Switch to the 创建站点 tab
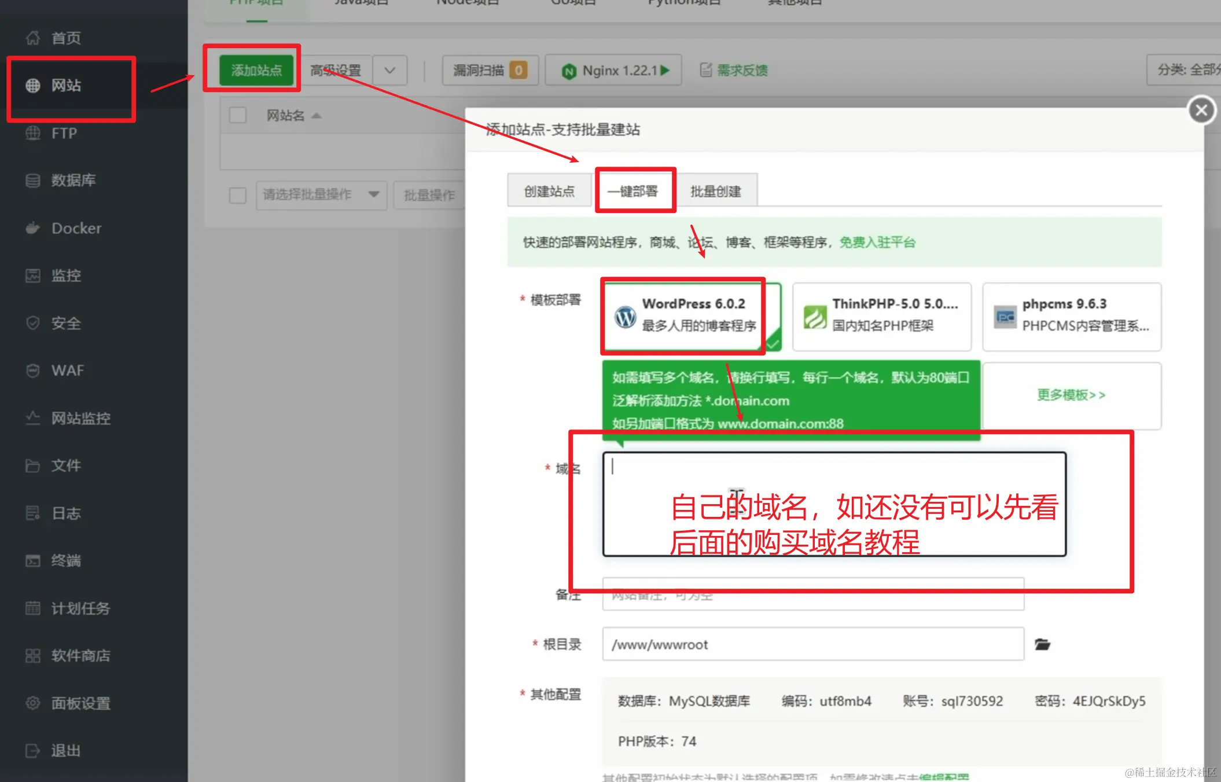Viewport: 1221px width, 782px height. 549,191
